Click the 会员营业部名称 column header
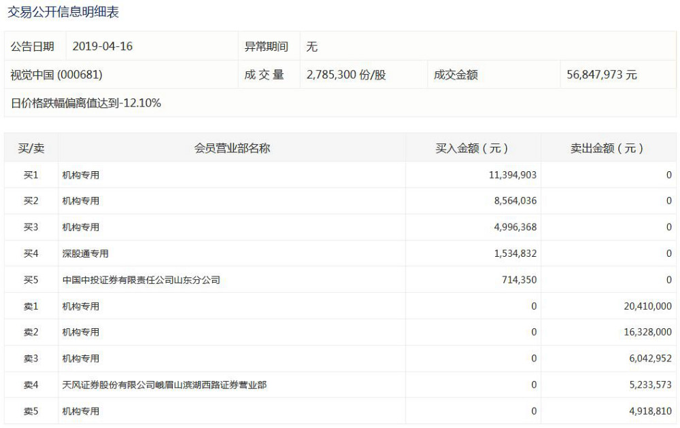The height and width of the screenshot is (428, 680). (232, 148)
